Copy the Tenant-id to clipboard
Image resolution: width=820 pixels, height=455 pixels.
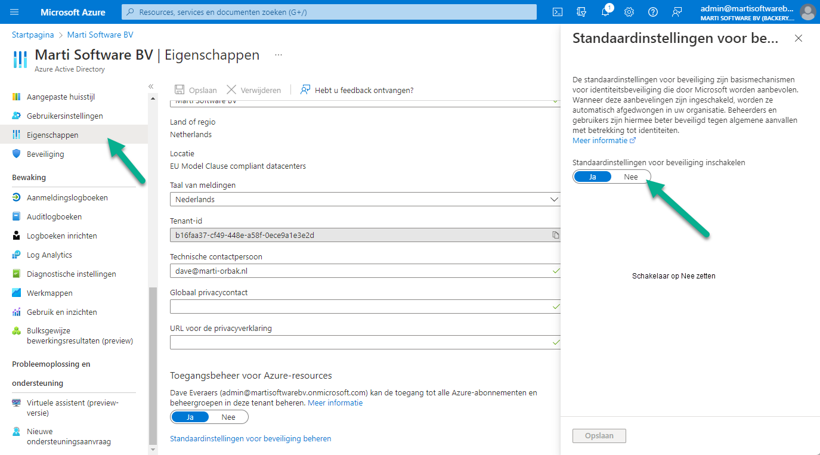coord(556,235)
